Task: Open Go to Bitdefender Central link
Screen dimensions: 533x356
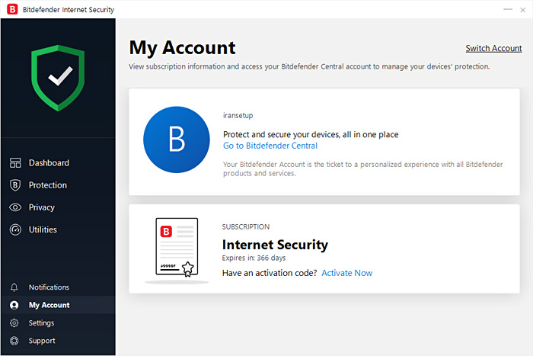Action: click(270, 146)
